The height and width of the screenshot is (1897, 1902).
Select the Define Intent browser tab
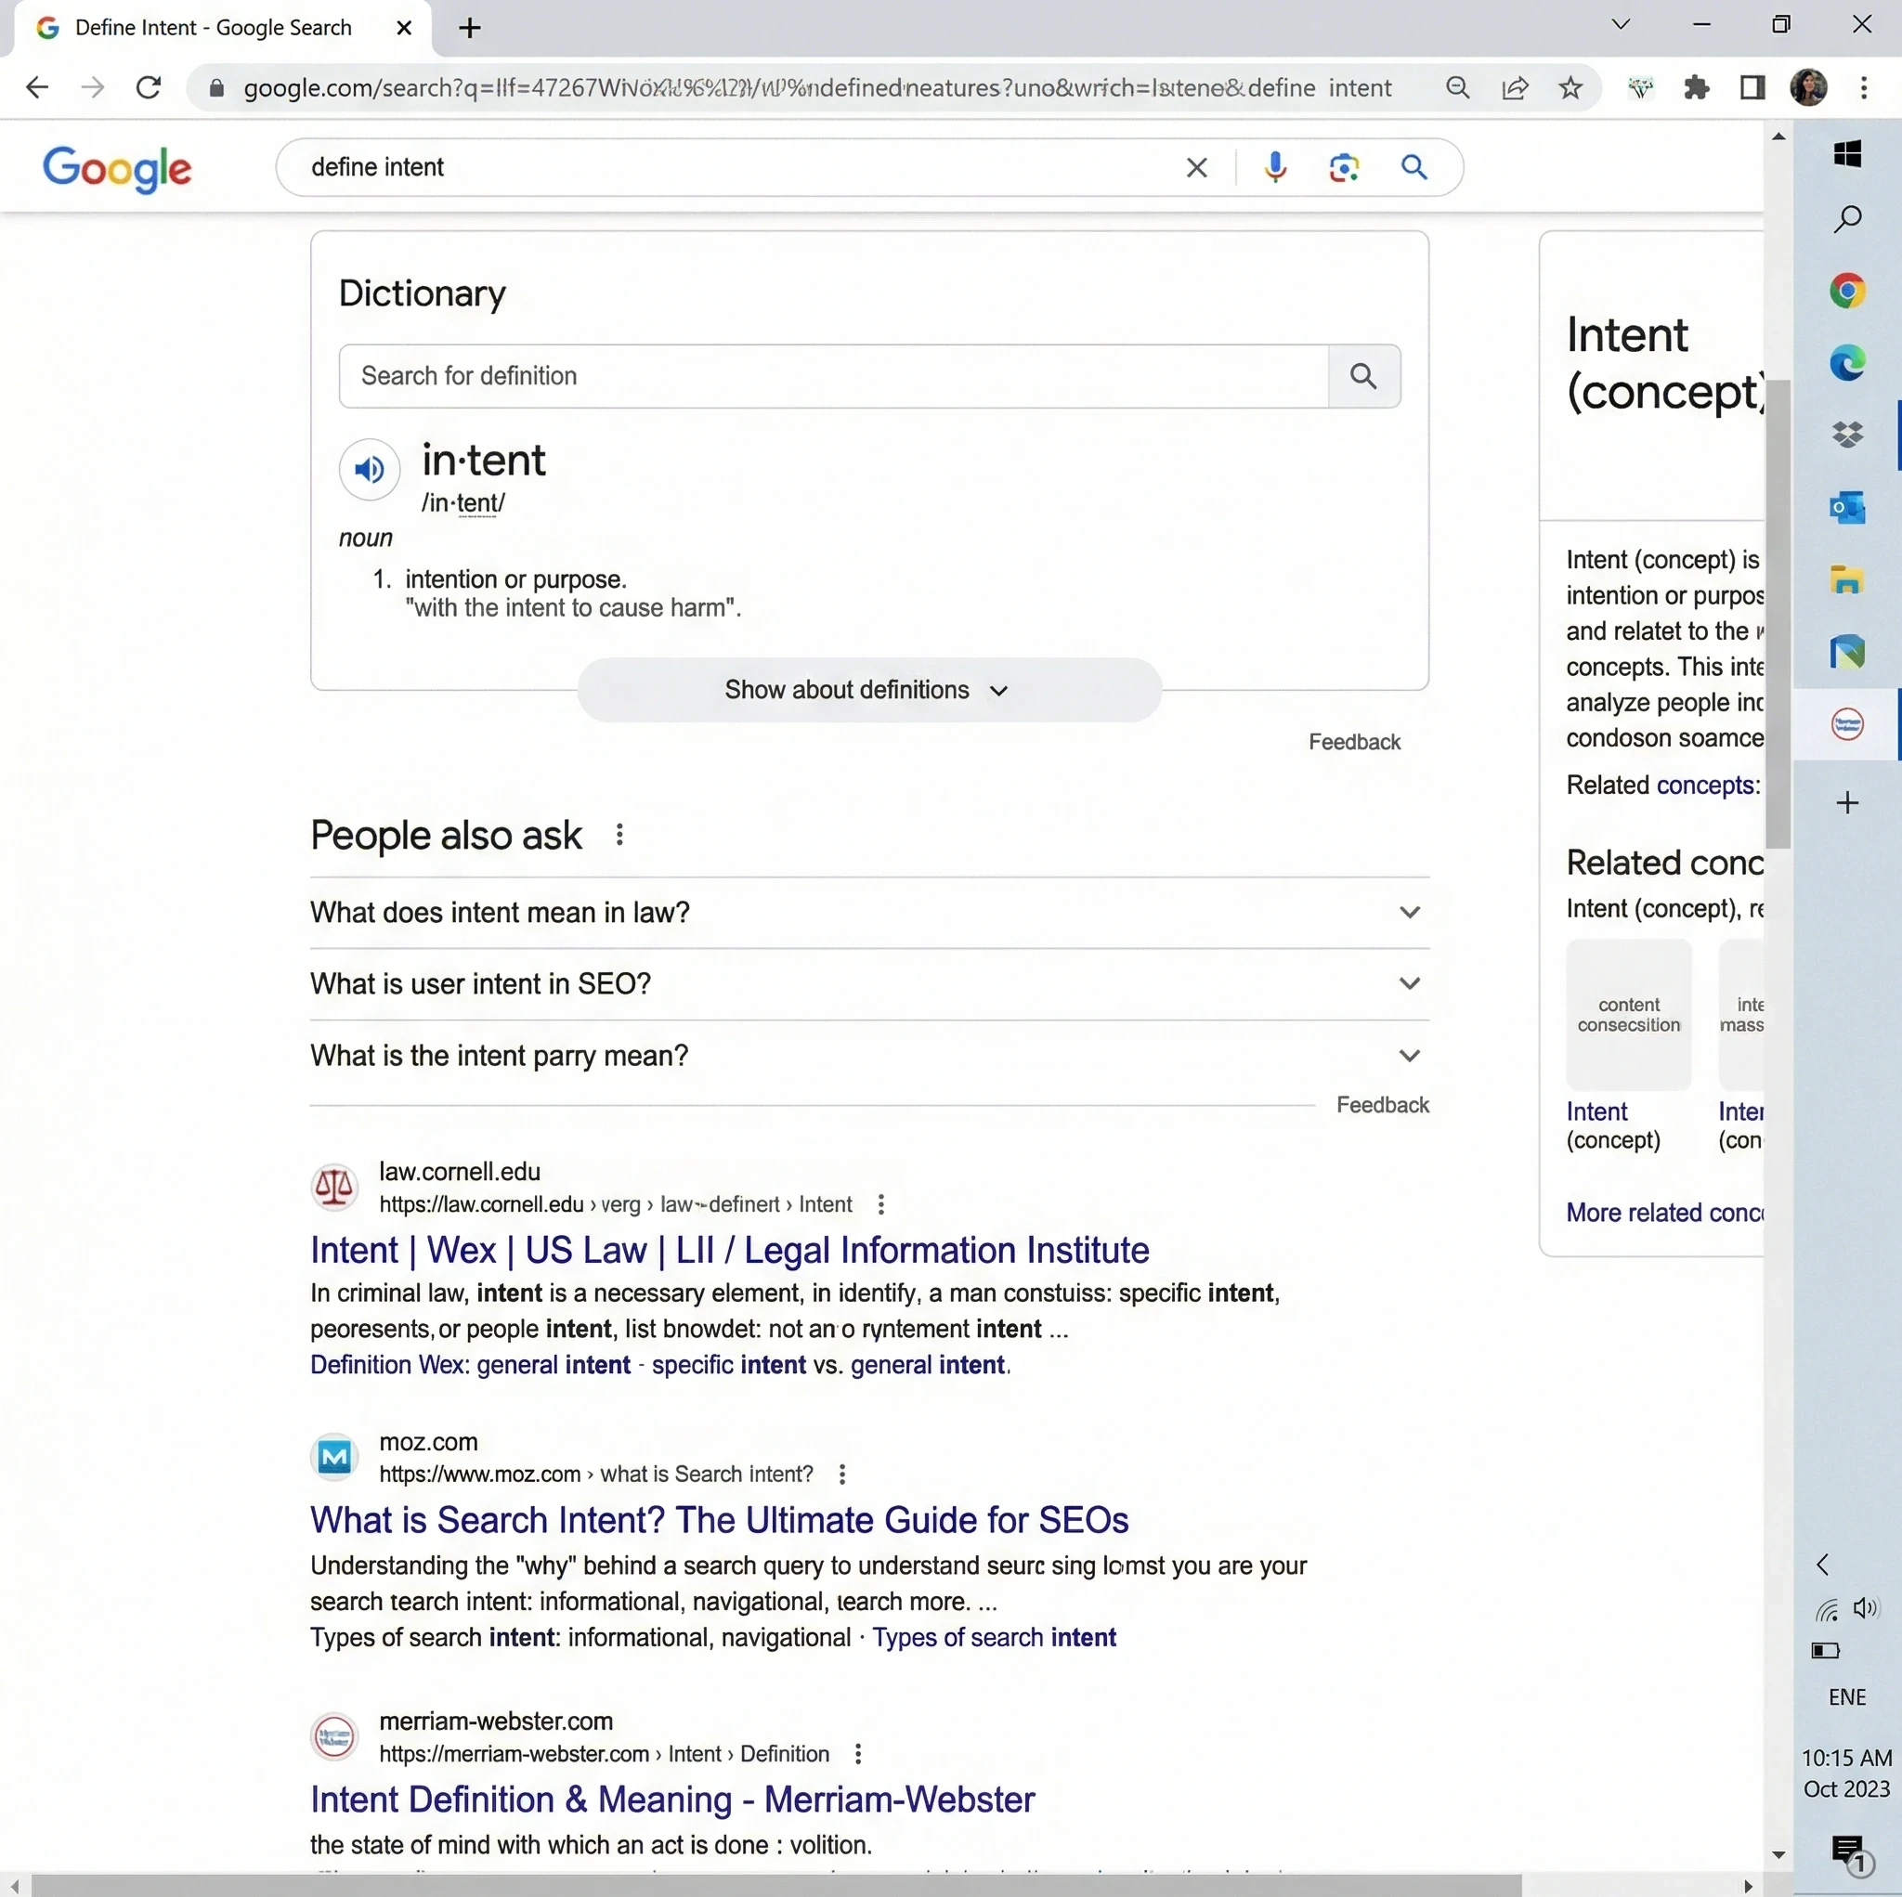click(213, 28)
